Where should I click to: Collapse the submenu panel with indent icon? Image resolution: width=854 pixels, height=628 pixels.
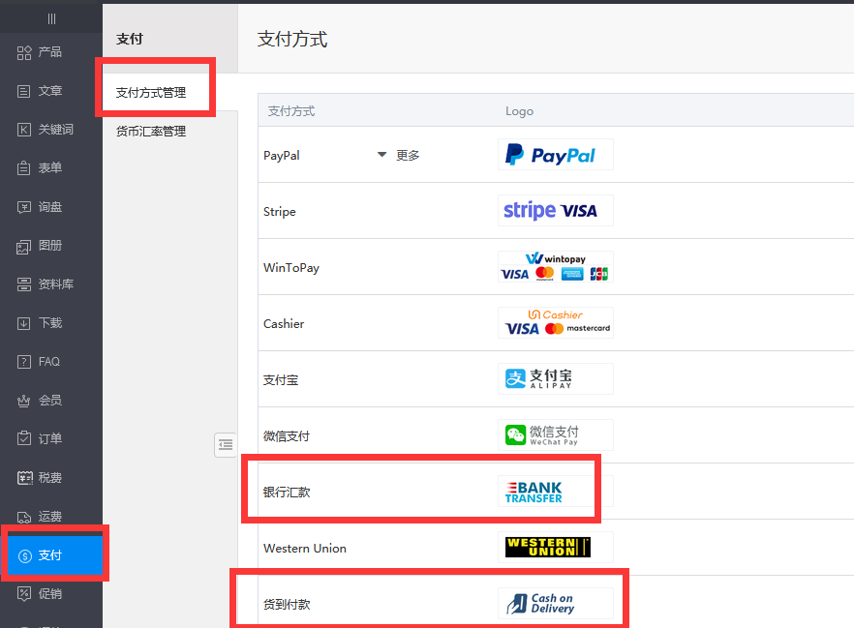226,444
